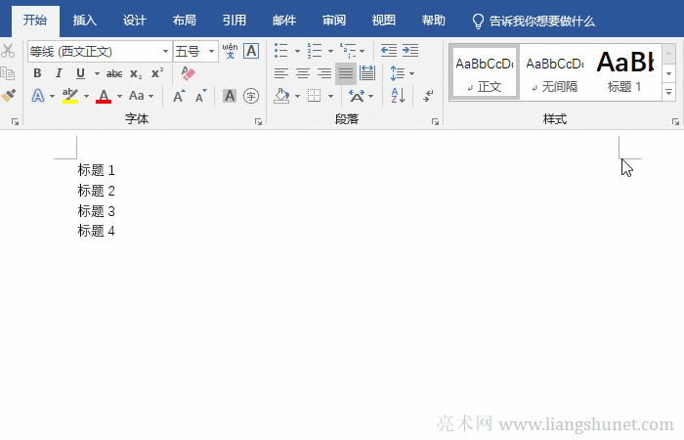Click the Format Painter brush icon

pos(9,96)
